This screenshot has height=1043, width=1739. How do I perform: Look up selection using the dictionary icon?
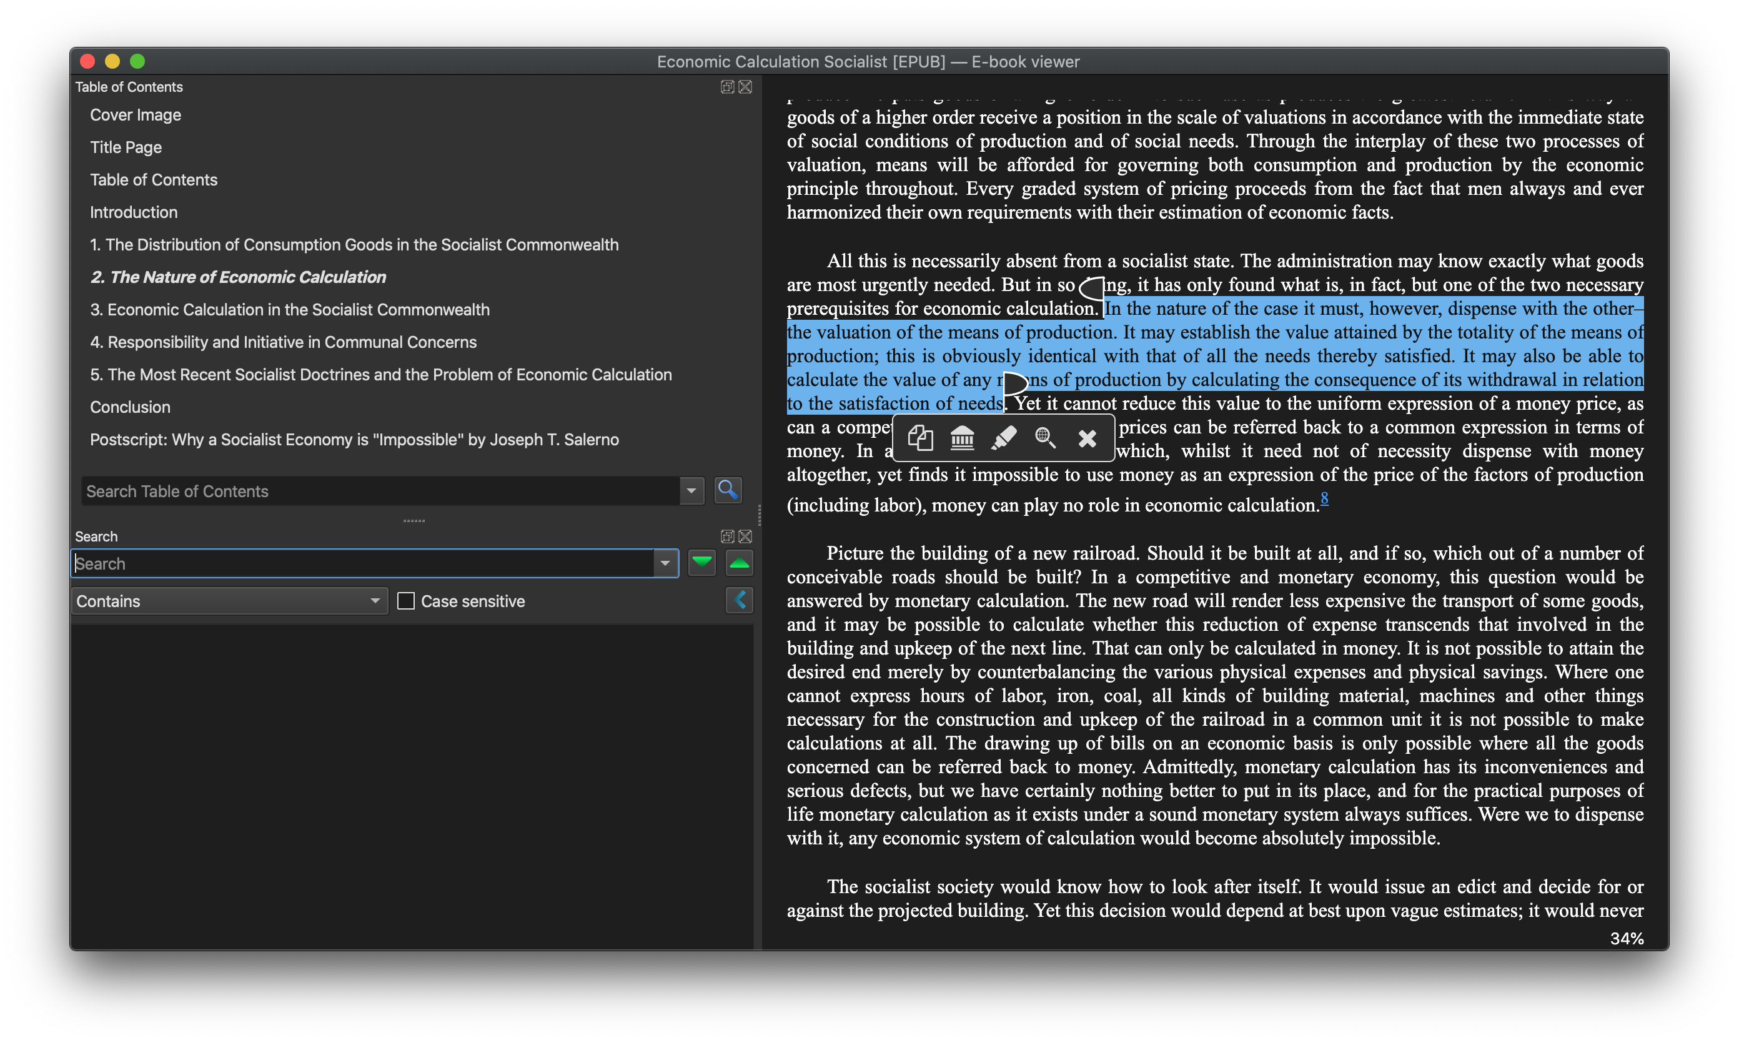point(963,438)
